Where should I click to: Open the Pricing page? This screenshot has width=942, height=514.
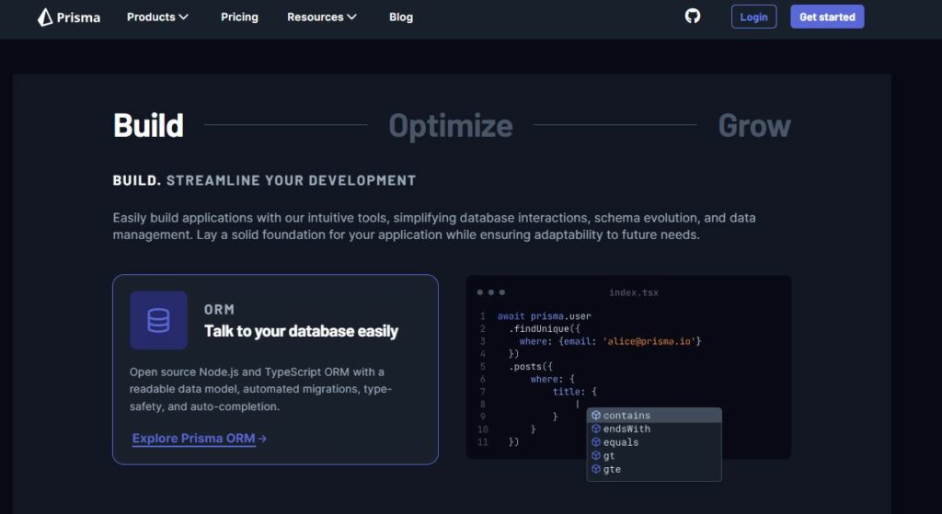click(239, 17)
